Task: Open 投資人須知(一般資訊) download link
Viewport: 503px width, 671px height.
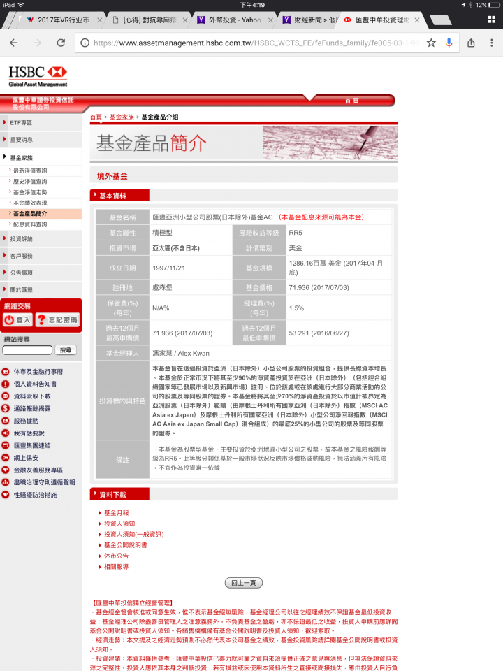Action: 134,535
